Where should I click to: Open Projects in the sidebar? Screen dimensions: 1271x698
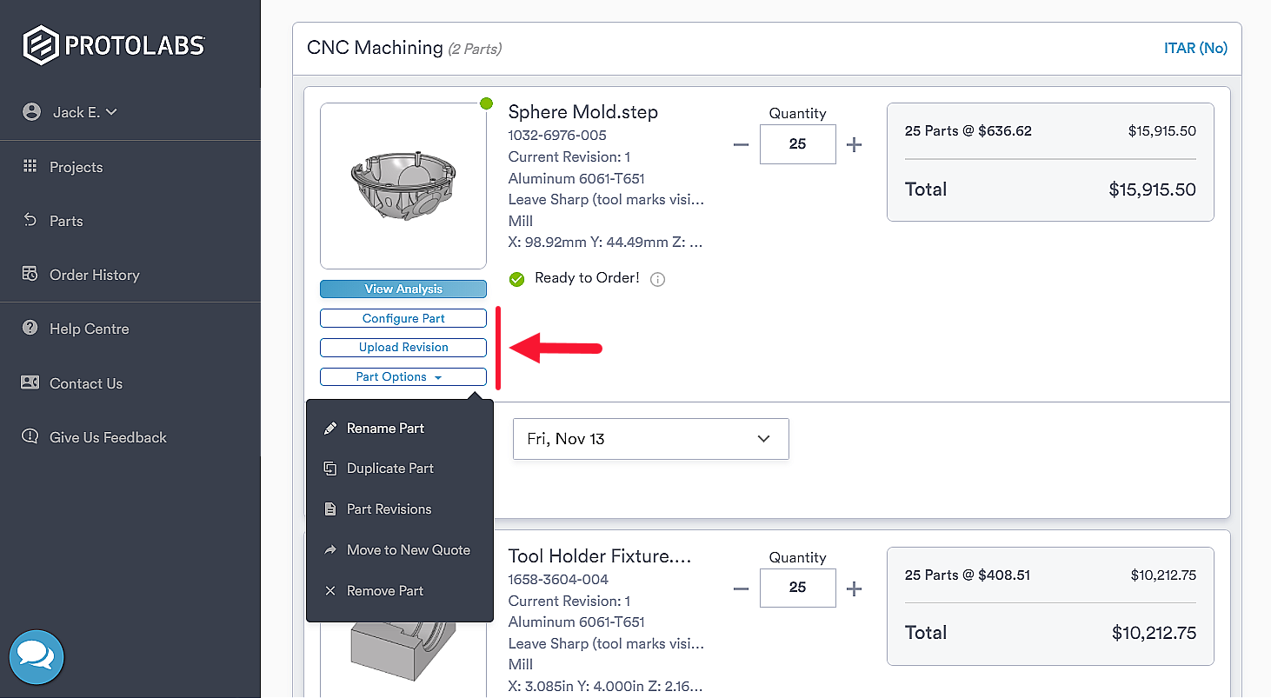tap(76, 167)
